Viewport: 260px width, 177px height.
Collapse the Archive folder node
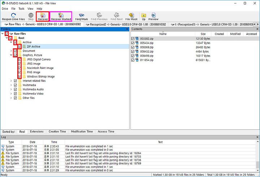pyautogui.click(x=11, y=42)
